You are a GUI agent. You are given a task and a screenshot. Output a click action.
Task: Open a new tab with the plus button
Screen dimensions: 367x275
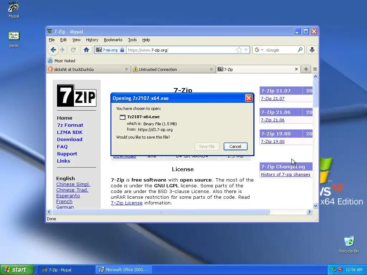point(306,69)
